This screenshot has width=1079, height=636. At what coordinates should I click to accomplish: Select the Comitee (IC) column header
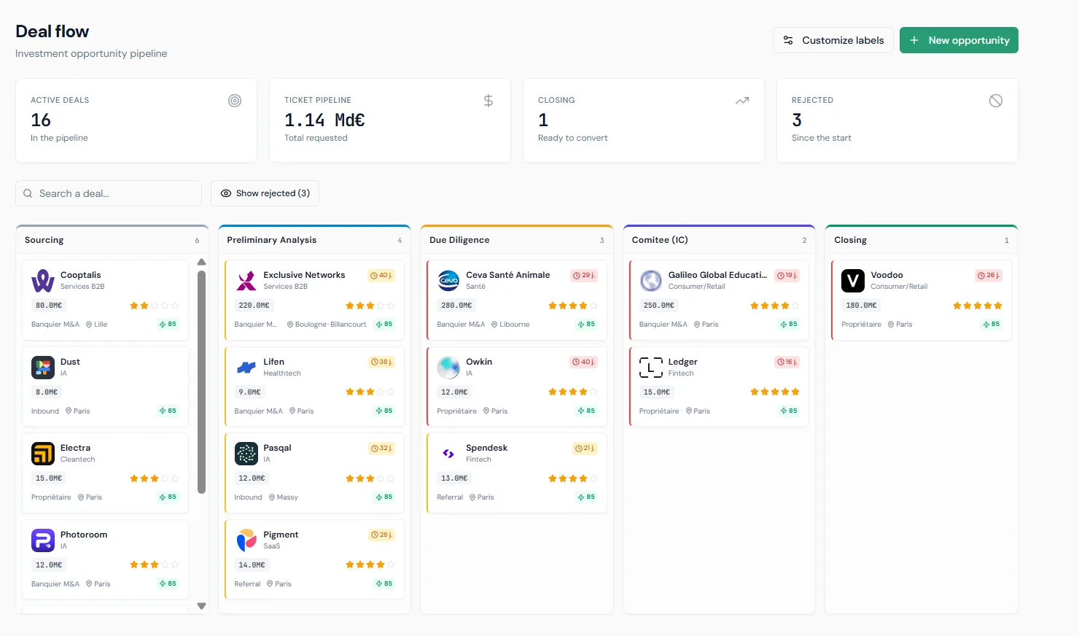tap(720, 240)
